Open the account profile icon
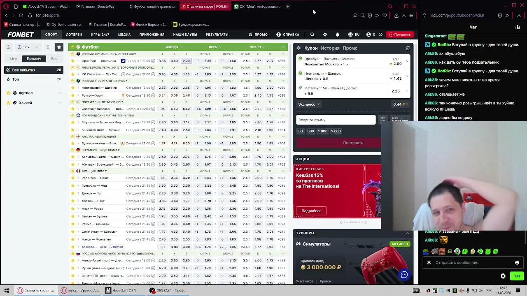527x296 pixels. tap(368, 35)
